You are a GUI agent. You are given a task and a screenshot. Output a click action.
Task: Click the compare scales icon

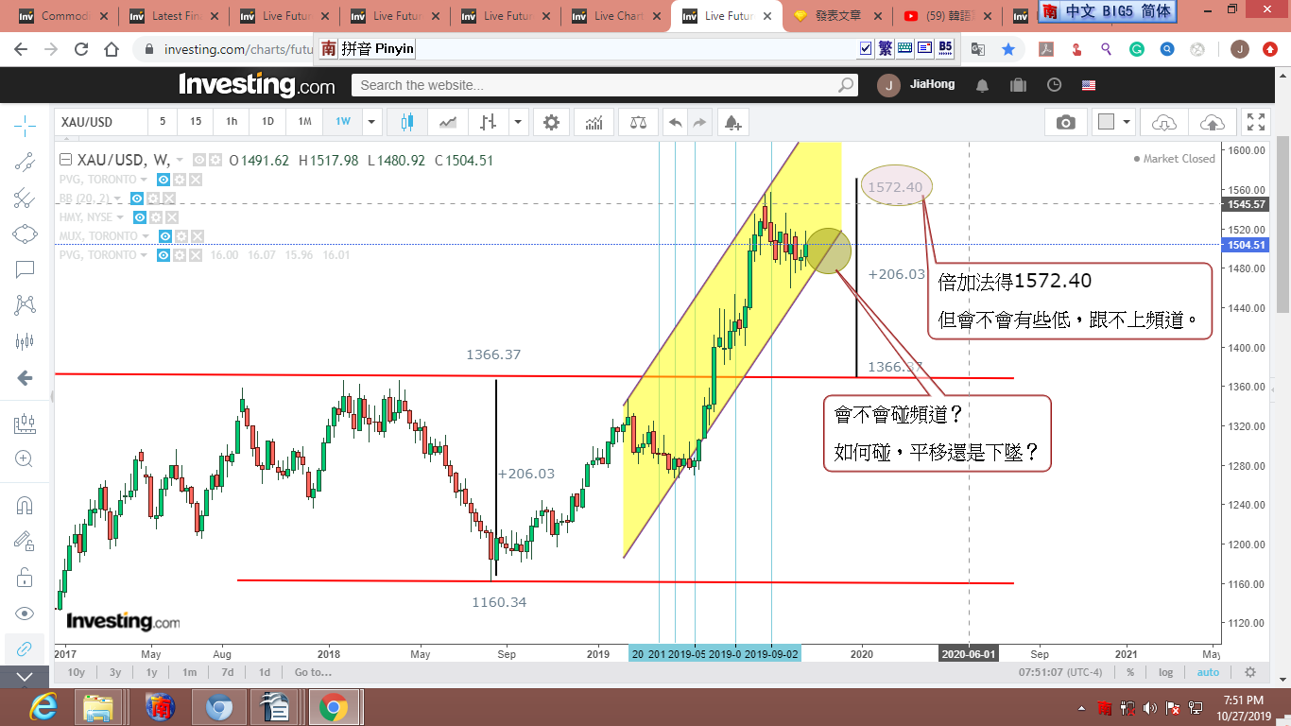point(639,122)
